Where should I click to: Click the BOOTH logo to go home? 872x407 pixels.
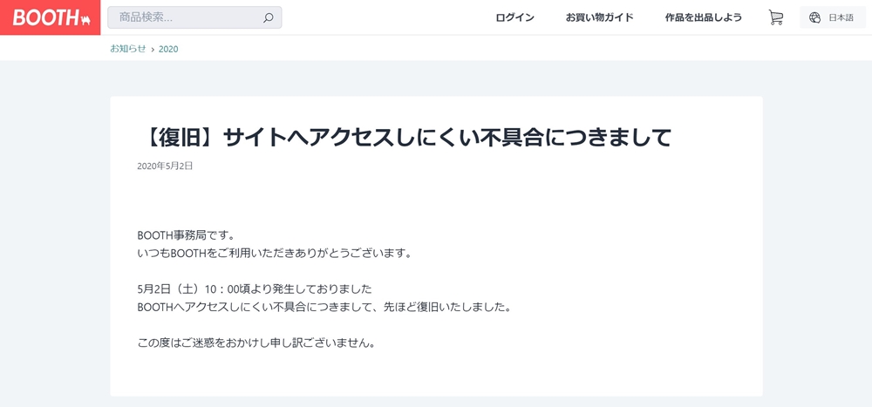tap(45, 17)
